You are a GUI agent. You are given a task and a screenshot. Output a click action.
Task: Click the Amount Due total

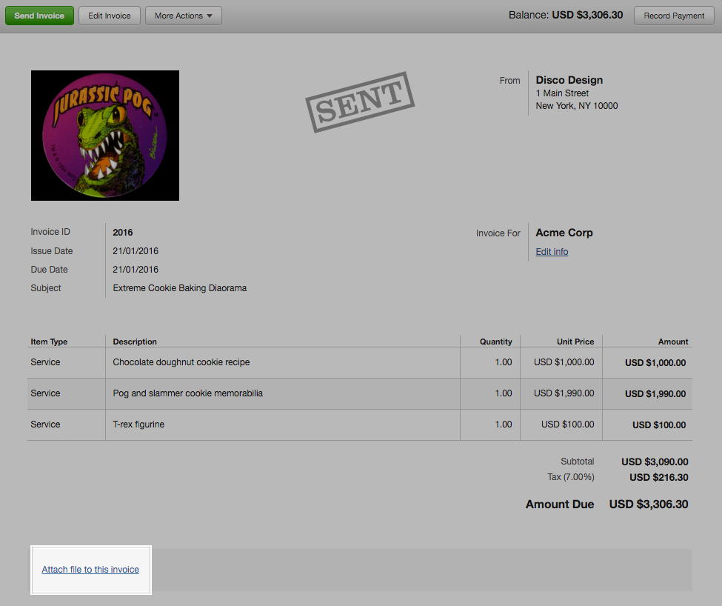(x=648, y=504)
